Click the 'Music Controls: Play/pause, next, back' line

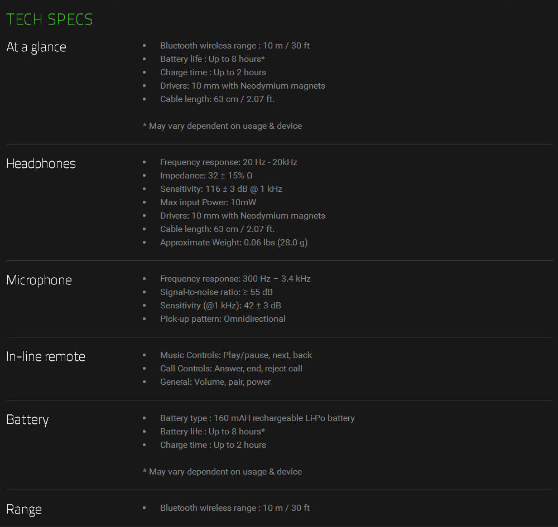point(236,355)
